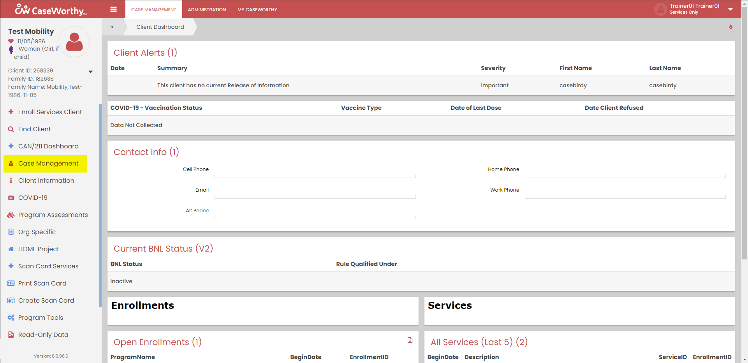
Task: Click the Print Scan Card icon
Action: coord(11,283)
